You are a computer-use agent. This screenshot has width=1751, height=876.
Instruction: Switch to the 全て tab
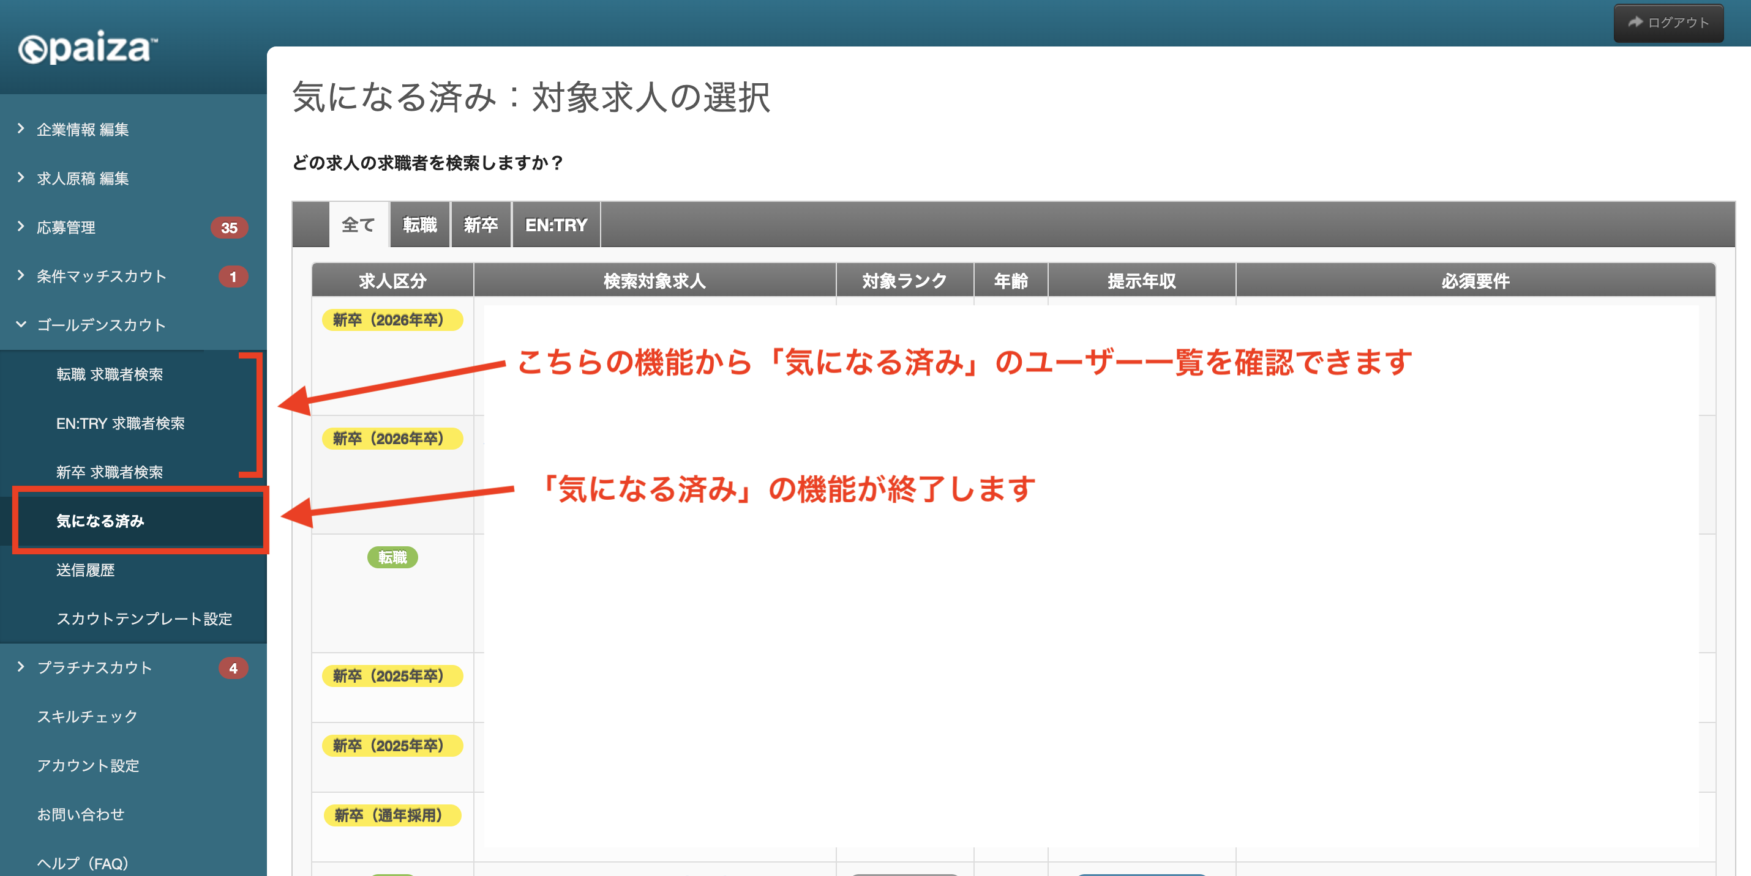pos(358,224)
